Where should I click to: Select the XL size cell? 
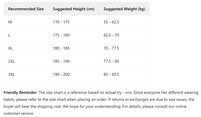point(10,48)
